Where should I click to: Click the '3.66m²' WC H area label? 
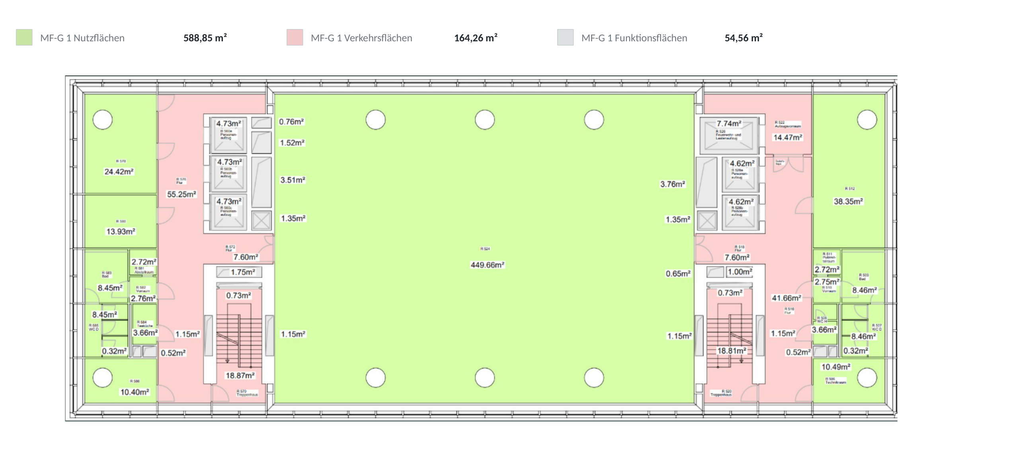pyautogui.click(x=825, y=330)
